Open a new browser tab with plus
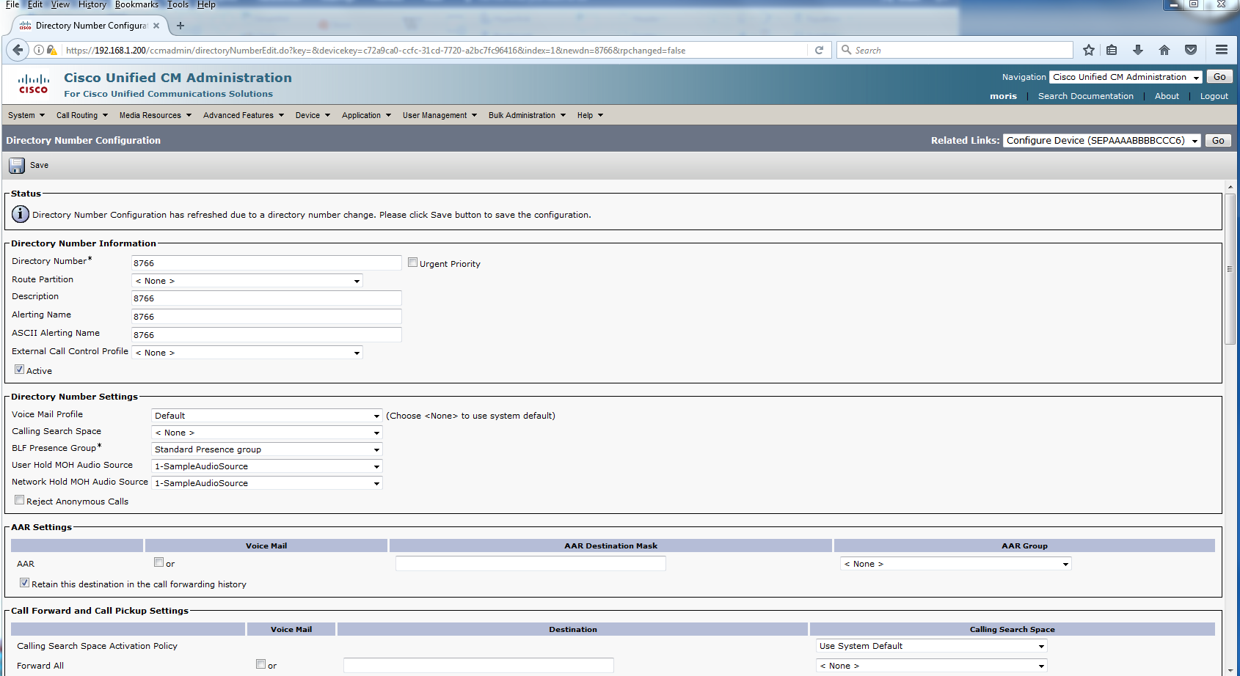Viewport: 1240px width, 676px height. click(x=180, y=25)
